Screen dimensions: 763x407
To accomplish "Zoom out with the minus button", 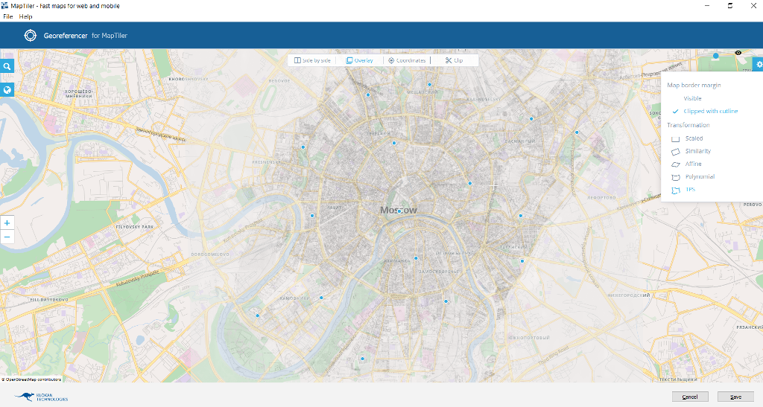I will [7, 237].
